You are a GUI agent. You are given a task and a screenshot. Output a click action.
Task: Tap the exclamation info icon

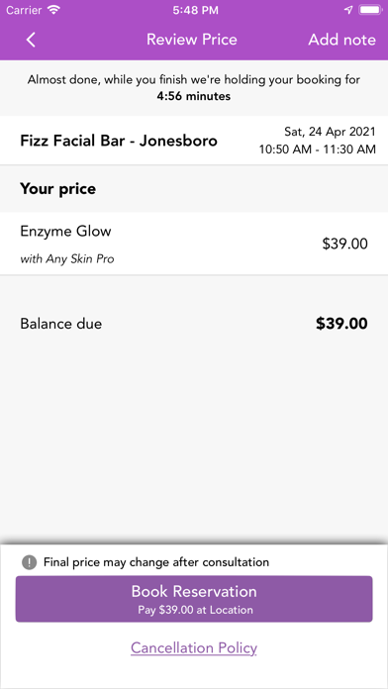pos(29,562)
